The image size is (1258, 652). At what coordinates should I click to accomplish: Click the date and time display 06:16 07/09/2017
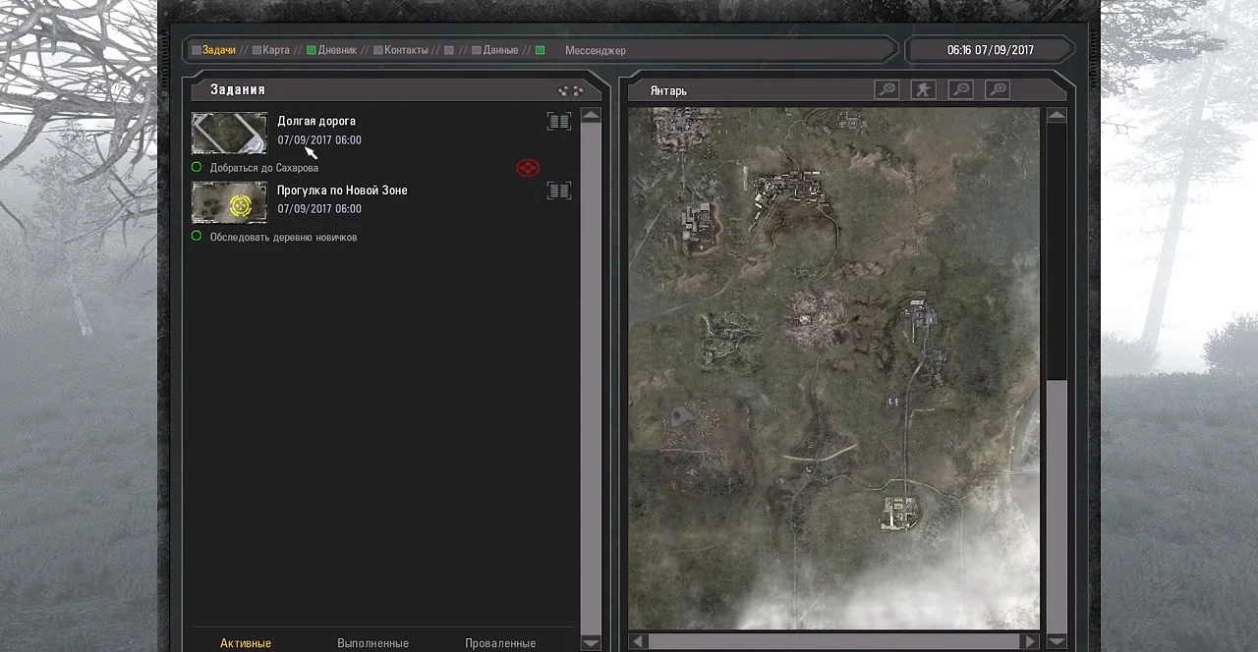(991, 50)
